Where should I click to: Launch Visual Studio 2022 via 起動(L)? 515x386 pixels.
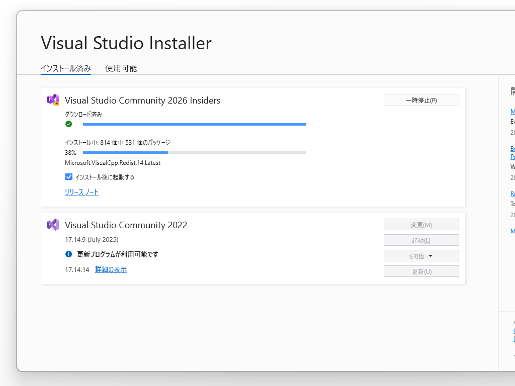tap(421, 240)
